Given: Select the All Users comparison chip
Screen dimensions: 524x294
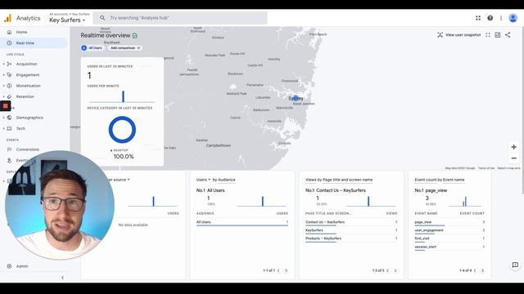Looking at the screenshot, I should coord(93,48).
